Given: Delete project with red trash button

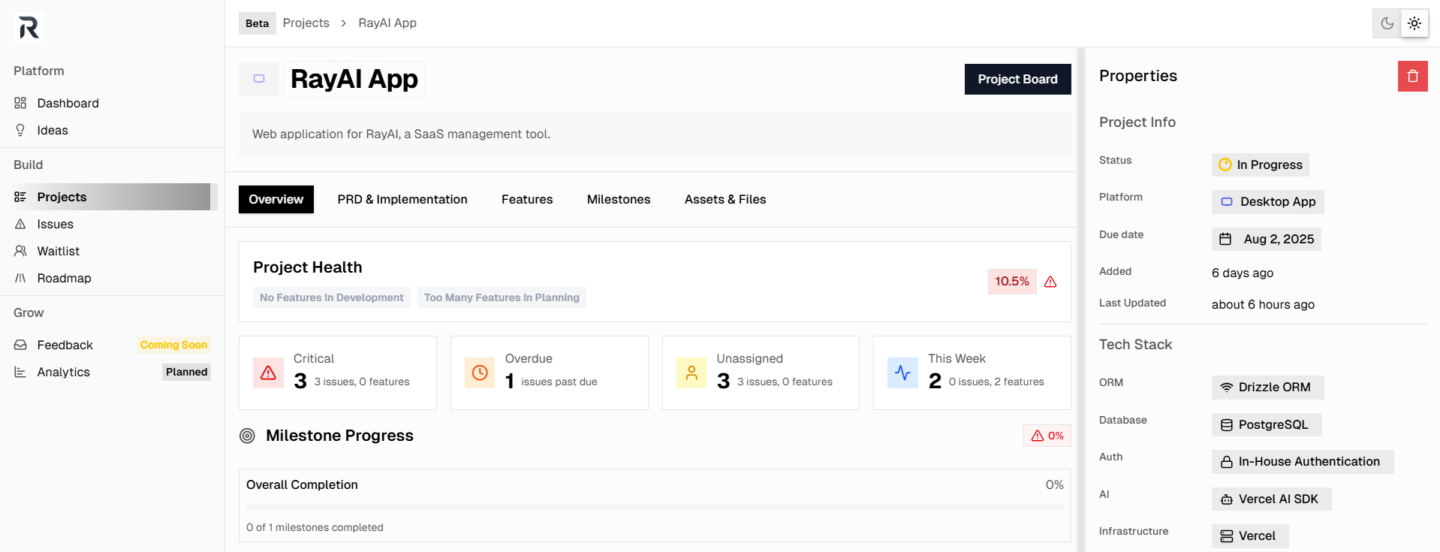Looking at the screenshot, I should tap(1412, 76).
